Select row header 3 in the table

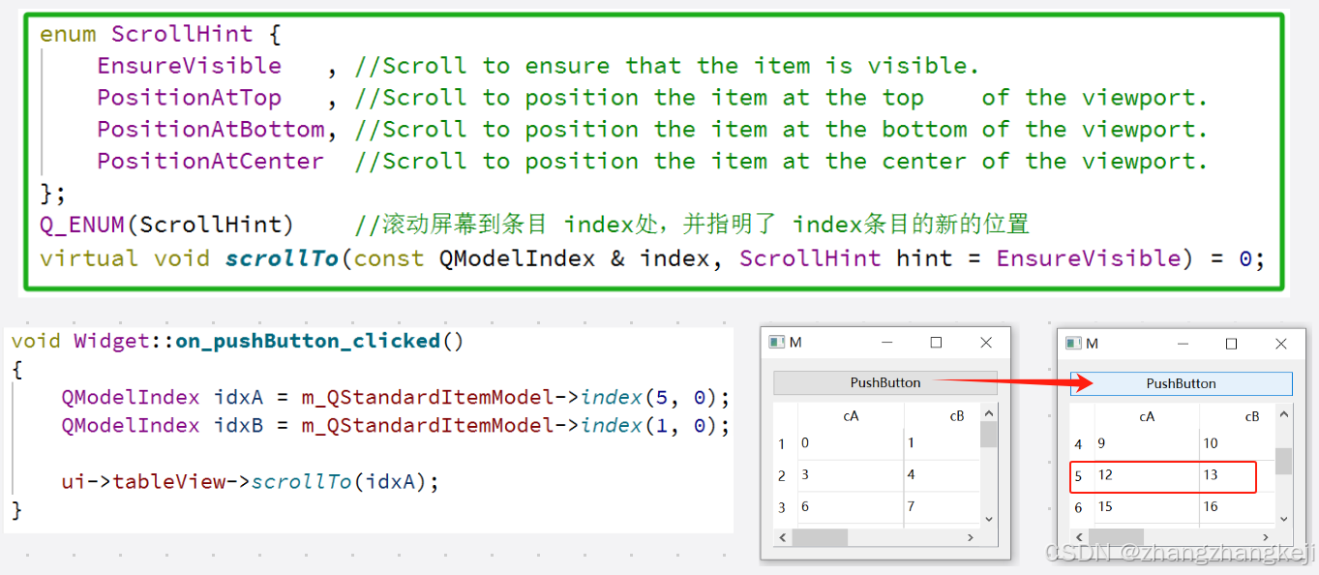(786, 507)
